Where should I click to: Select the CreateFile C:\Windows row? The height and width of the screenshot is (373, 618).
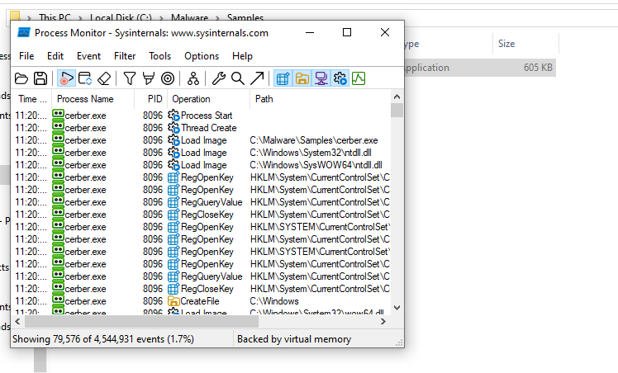click(x=202, y=301)
